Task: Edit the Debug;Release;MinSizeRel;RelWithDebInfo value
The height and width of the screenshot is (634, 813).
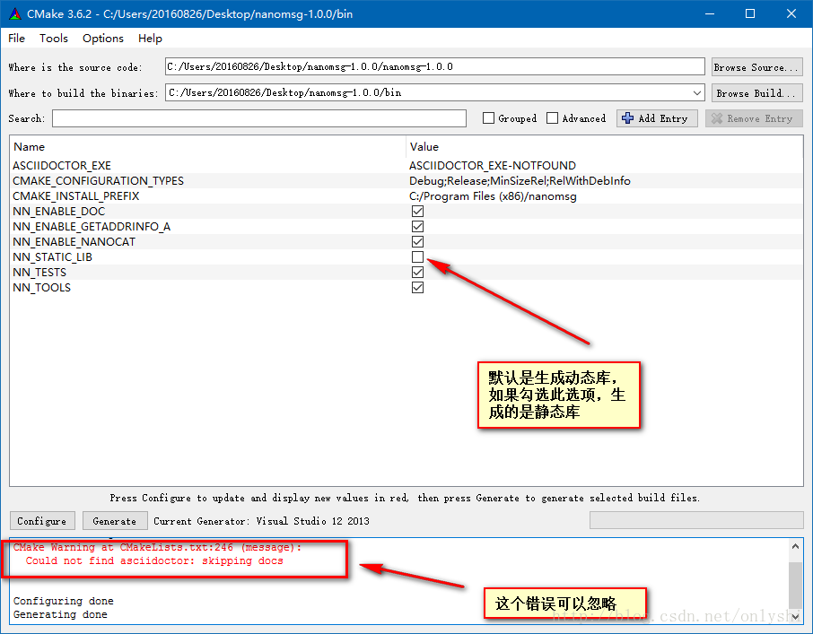Action: (x=520, y=181)
